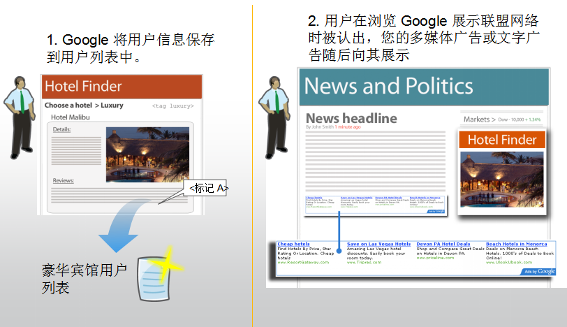Click the 'Find Hotels By Price, Star Rating' ad description

[x=306, y=254]
